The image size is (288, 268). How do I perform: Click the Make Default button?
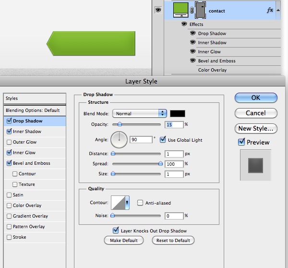pyautogui.click(x=124, y=240)
